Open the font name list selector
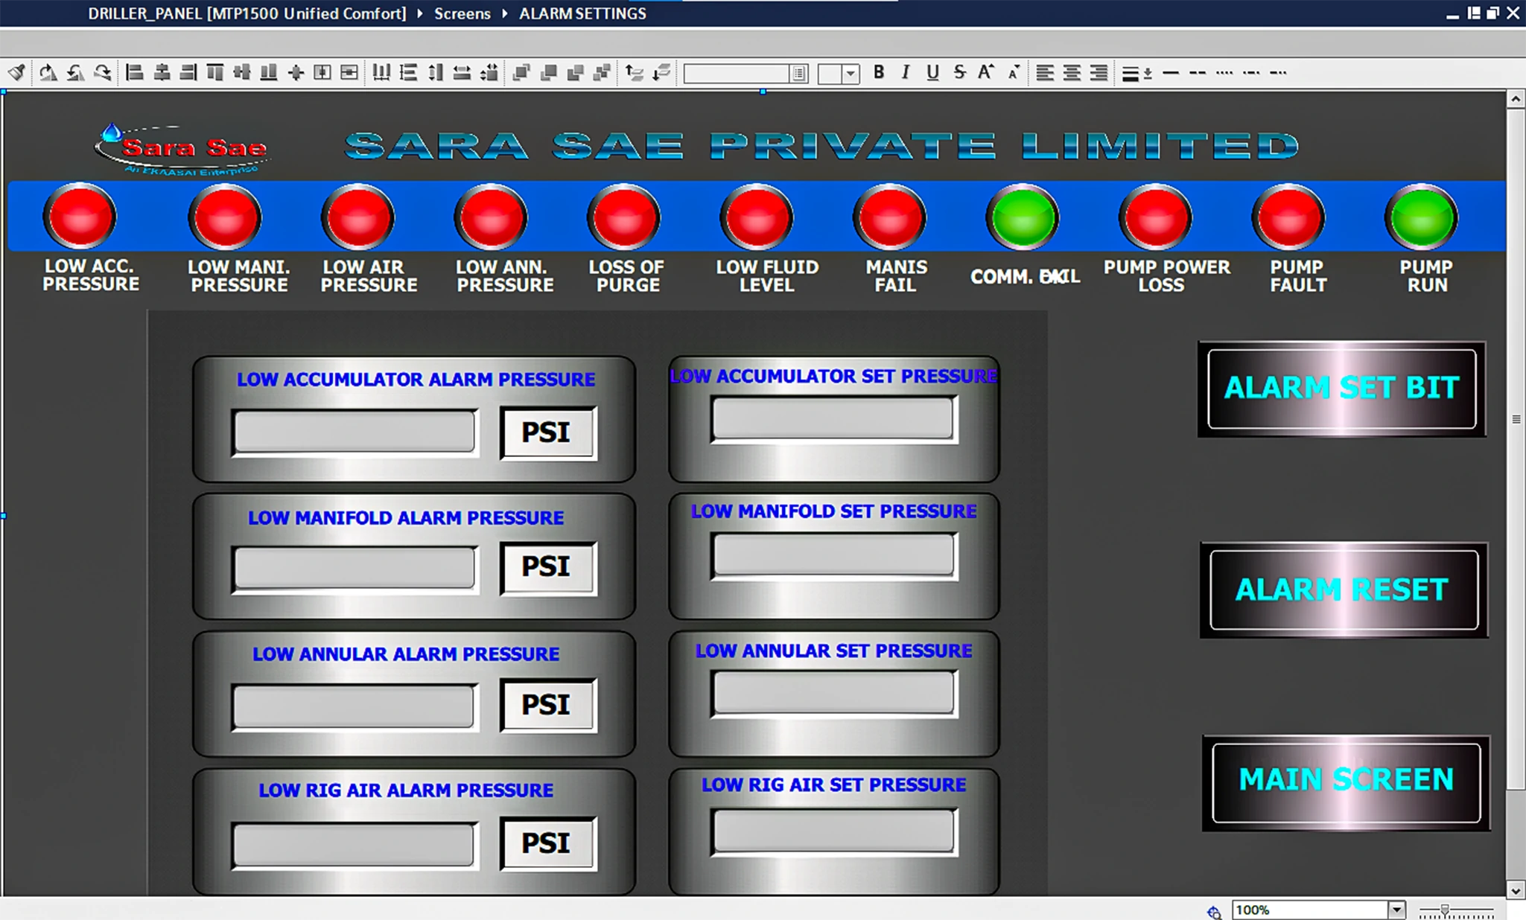Image resolution: width=1526 pixels, height=920 pixels. pyautogui.click(x=798, y=74)
